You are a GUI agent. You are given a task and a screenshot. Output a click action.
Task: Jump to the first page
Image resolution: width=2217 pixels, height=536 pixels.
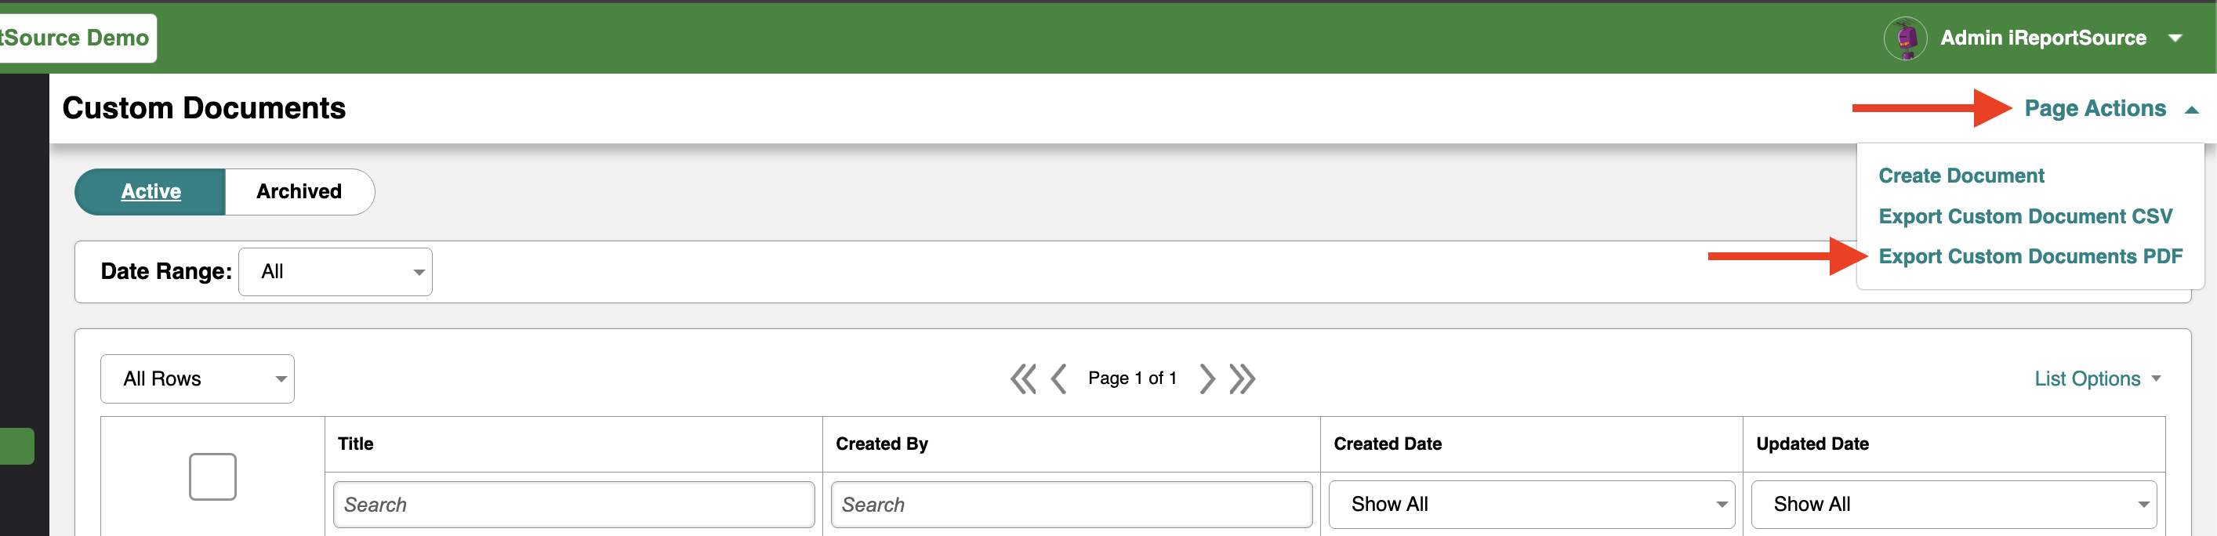1023,378
